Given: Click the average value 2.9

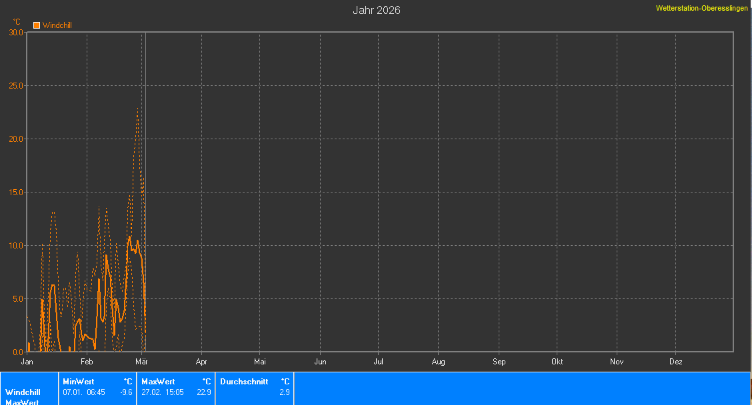Looking at the screenshot, I should (284, 392).
